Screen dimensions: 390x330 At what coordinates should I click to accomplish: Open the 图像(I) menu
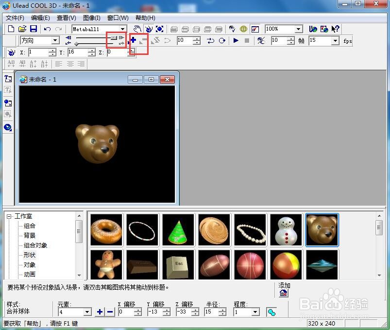click(x=91, y=18)
